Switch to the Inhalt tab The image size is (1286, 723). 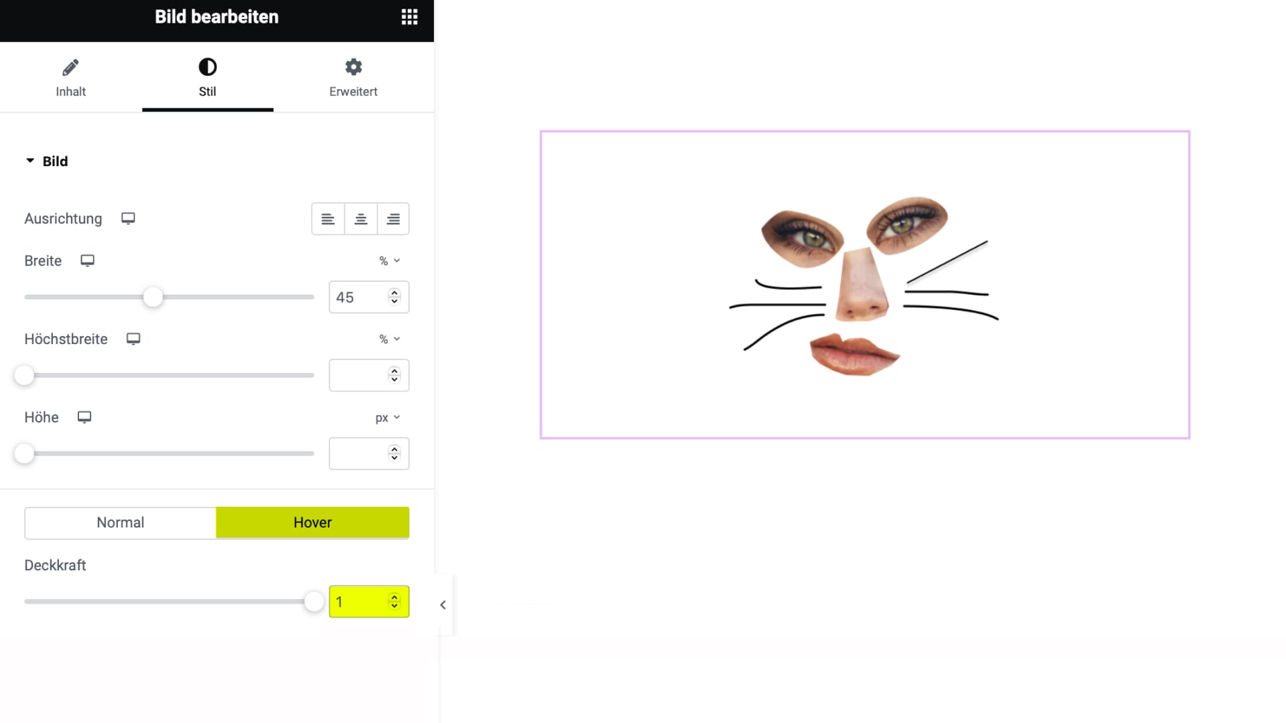70,77
